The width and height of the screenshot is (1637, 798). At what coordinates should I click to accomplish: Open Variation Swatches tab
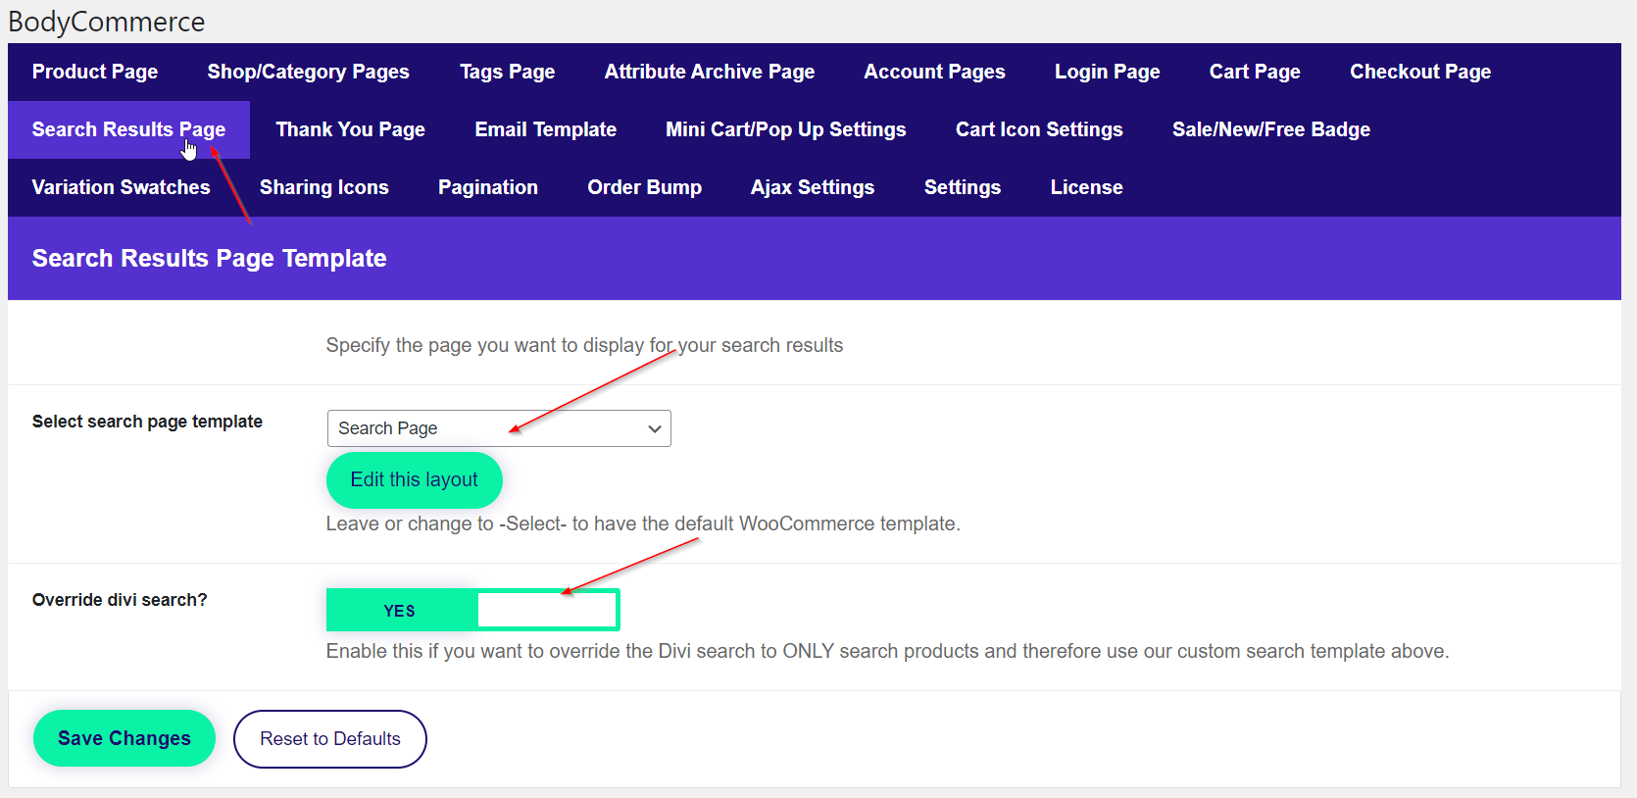[x=122, y=187]
